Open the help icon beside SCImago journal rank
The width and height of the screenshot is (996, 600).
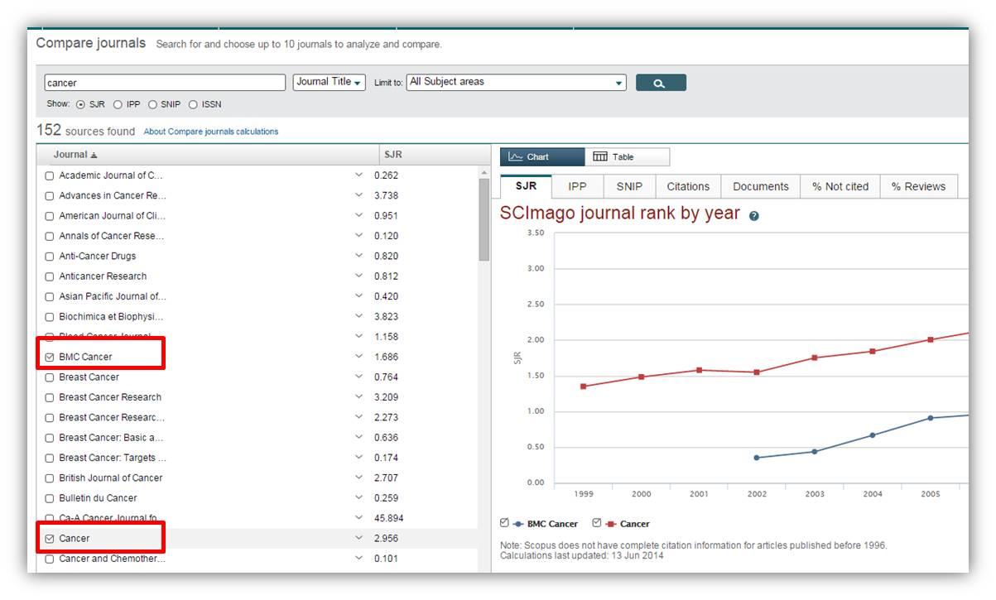point(754,215)
